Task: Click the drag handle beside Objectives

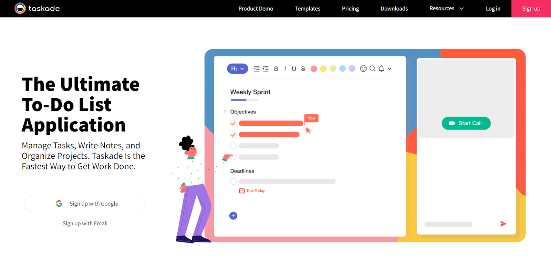Action: coord(225,112)
